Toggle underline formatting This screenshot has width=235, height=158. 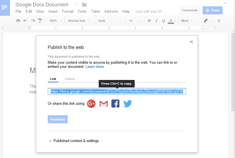[163, 21]
